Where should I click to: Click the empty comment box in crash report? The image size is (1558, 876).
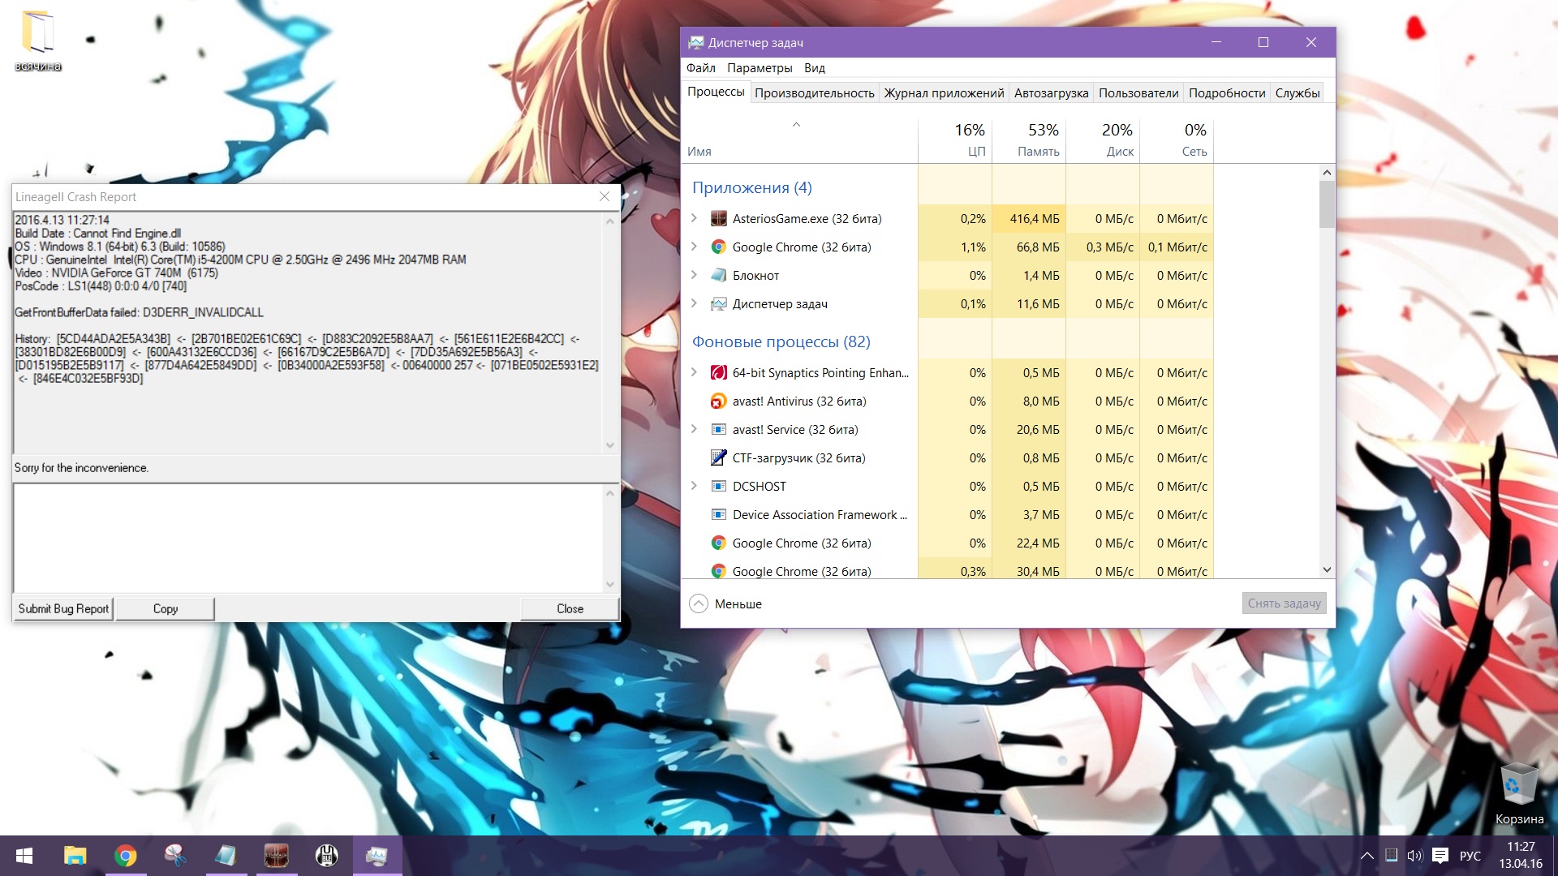coord(308,538)
